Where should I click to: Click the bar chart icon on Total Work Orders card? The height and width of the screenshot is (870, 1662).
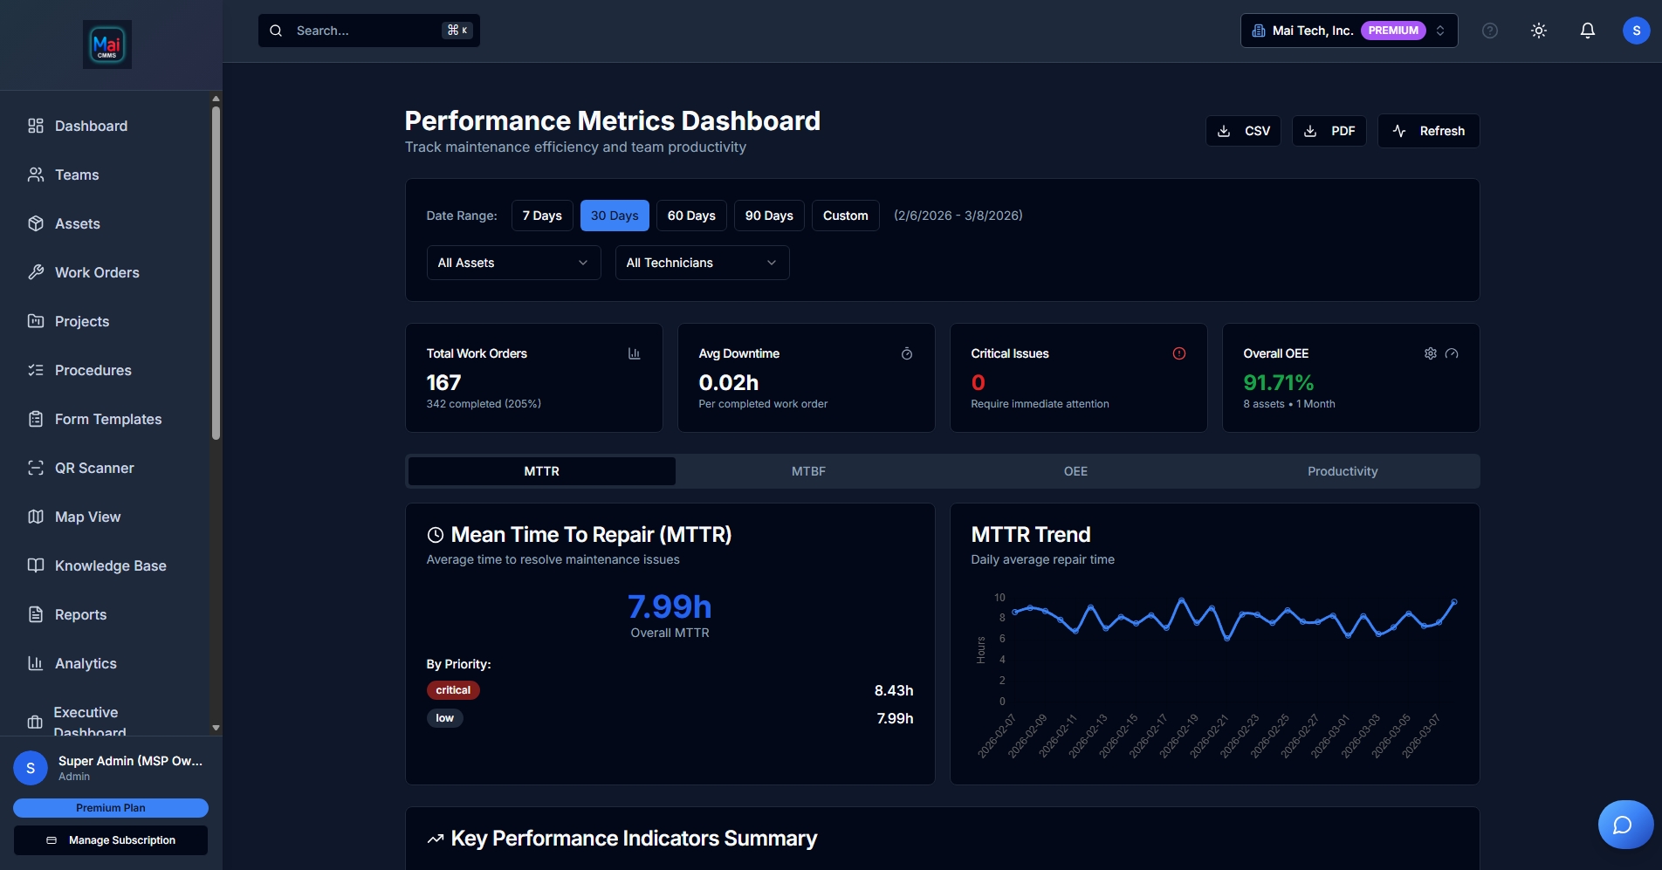tap(634, 353)
